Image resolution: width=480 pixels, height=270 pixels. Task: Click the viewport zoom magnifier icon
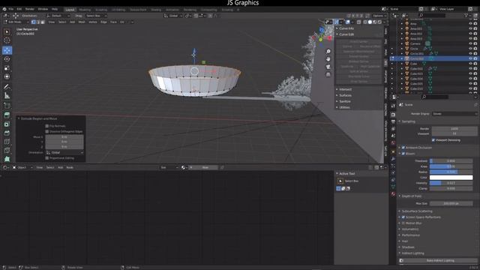(x=328, y=52)
